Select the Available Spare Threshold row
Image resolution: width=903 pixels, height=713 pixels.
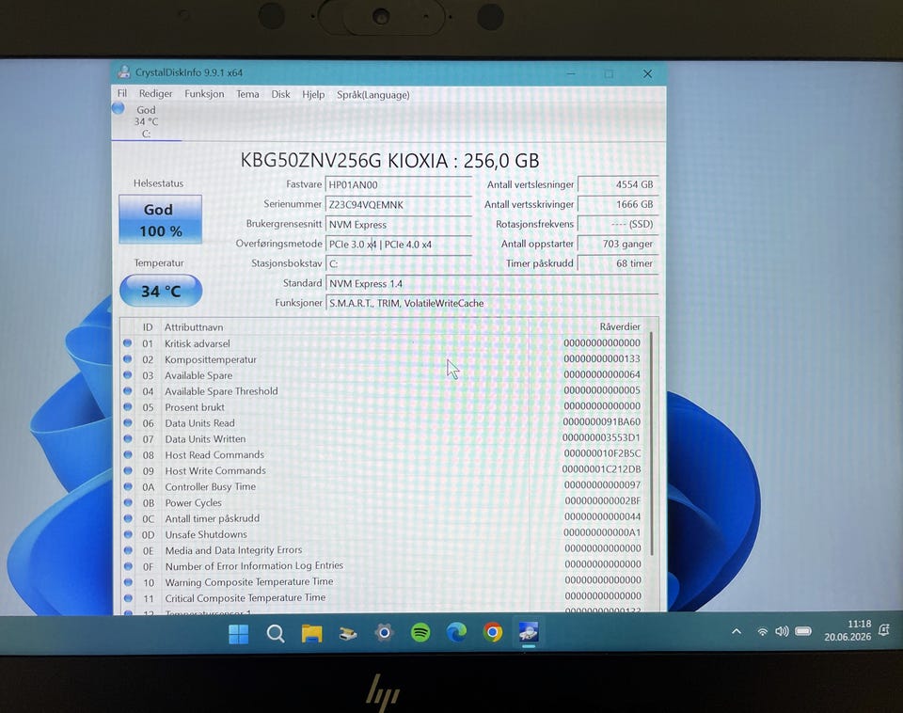tap(383, 391)
